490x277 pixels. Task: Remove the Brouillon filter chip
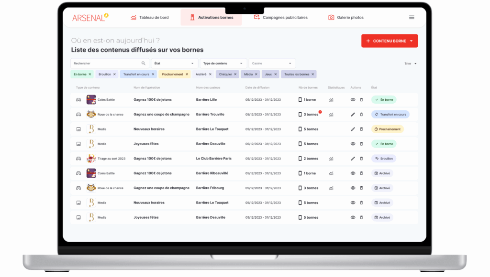(115, 74)
